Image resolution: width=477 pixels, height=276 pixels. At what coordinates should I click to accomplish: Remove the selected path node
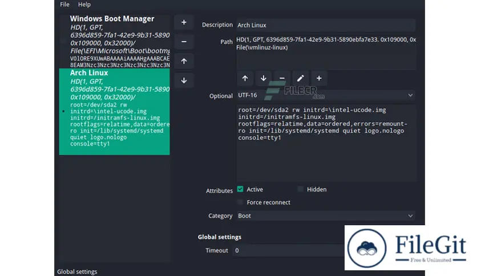coord(282,79)
